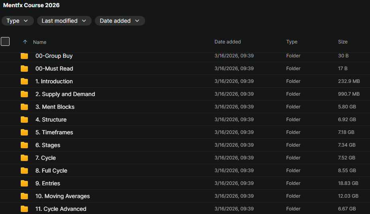This screenshot has height=214, width=370.
Task: Click the 5. Timeframes folder icon
Action: coord(24,132)
